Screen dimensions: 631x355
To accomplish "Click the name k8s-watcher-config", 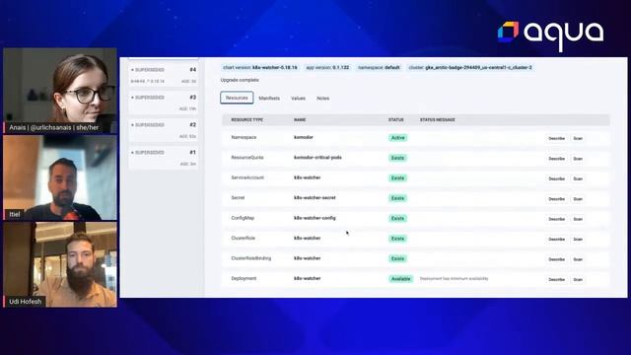I will [315, 218].
